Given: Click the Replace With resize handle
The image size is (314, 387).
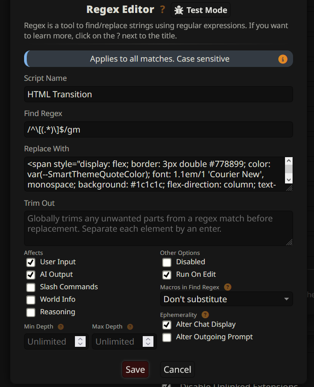Looking at the screenshot, I should pyautogui.click(x=289, y=188).
